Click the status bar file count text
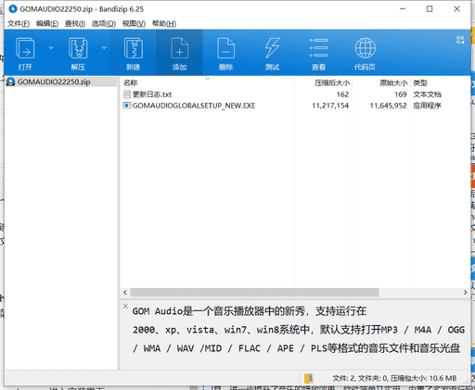 pos(394,378)
